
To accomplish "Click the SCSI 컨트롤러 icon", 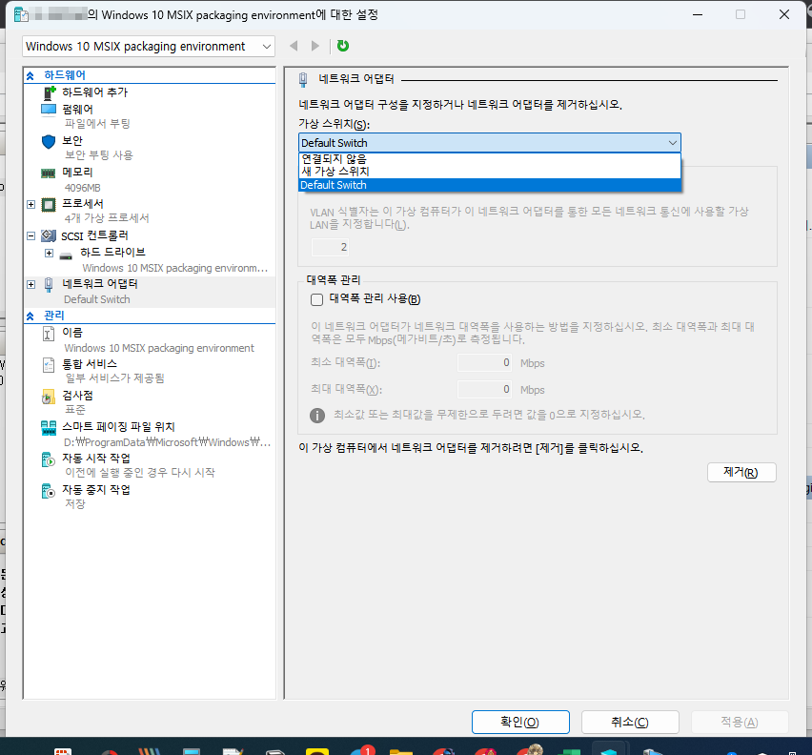I will pyautogui.click(x=49, y=235).
